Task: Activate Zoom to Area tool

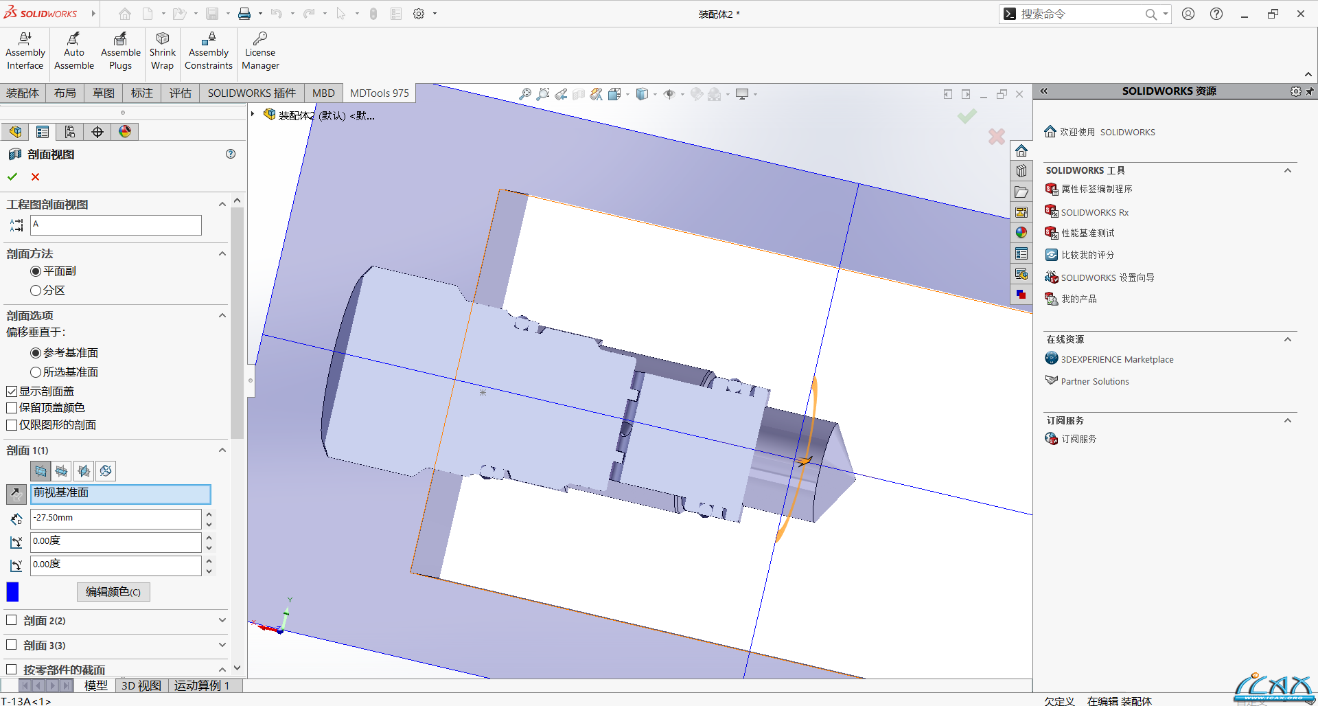Action: 543,94
